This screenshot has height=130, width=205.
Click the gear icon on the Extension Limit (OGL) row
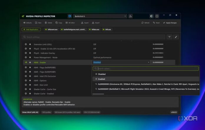click(26, 44)
